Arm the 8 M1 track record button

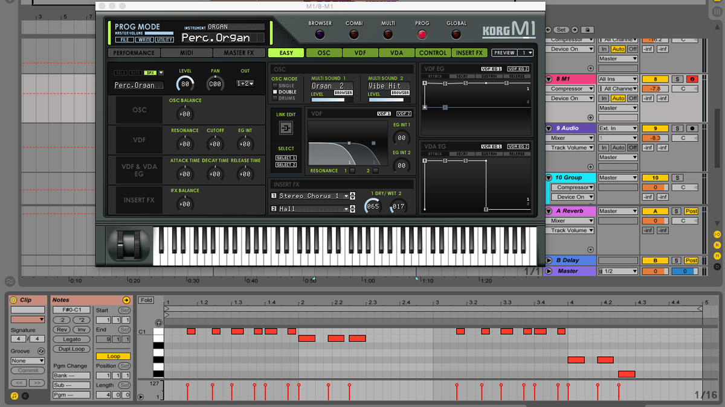point(692,80)
